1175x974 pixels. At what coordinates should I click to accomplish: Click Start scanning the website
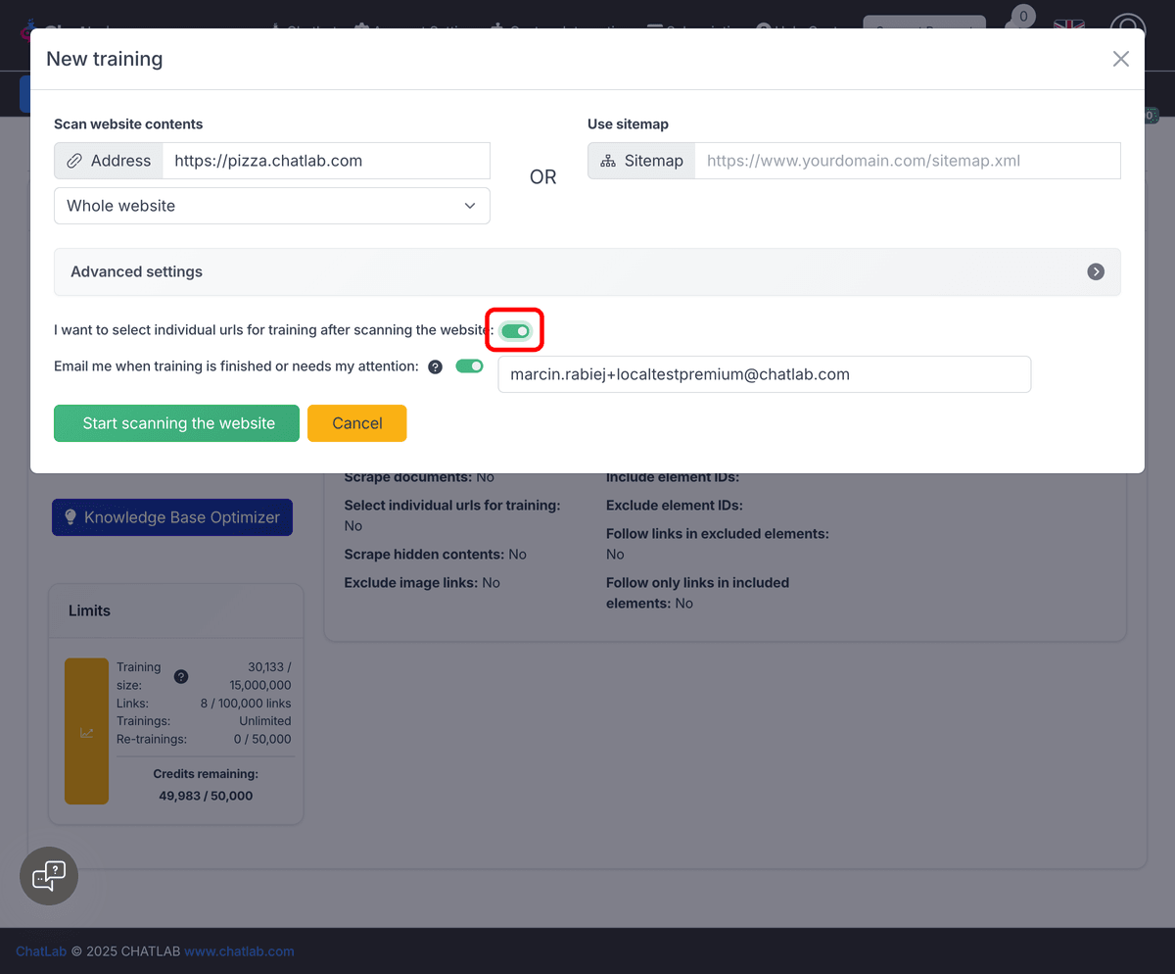[x=176, y=422]
